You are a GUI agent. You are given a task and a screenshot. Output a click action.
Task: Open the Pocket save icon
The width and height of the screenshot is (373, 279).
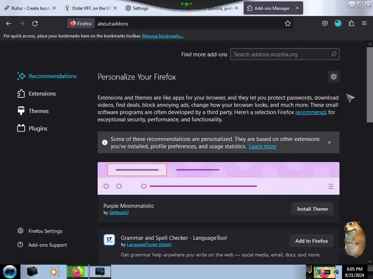click(x=325, y=23)
